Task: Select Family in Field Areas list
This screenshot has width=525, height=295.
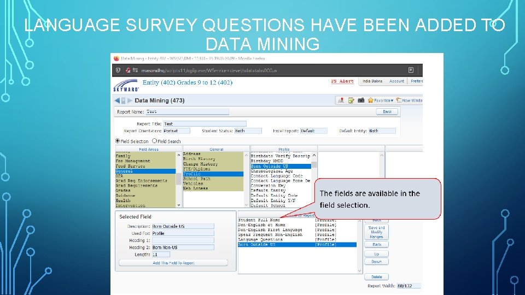Action: pos(145,156)
